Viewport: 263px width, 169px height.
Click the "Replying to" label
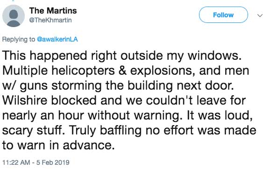point(19,39)
